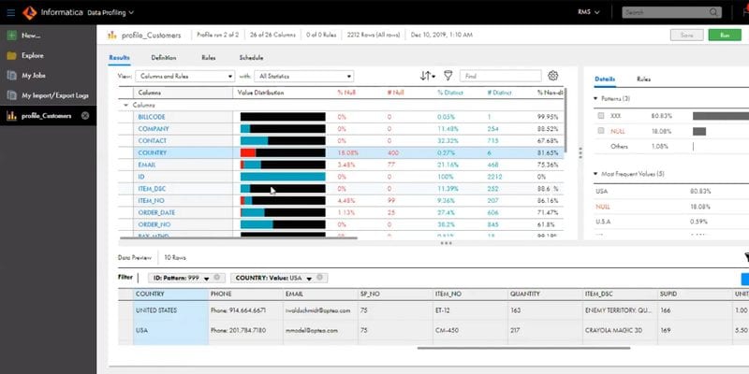Open the table settings gear icon
Viewport: 749px width, 374px height.
pyautogui.click(x=553, y=76)
